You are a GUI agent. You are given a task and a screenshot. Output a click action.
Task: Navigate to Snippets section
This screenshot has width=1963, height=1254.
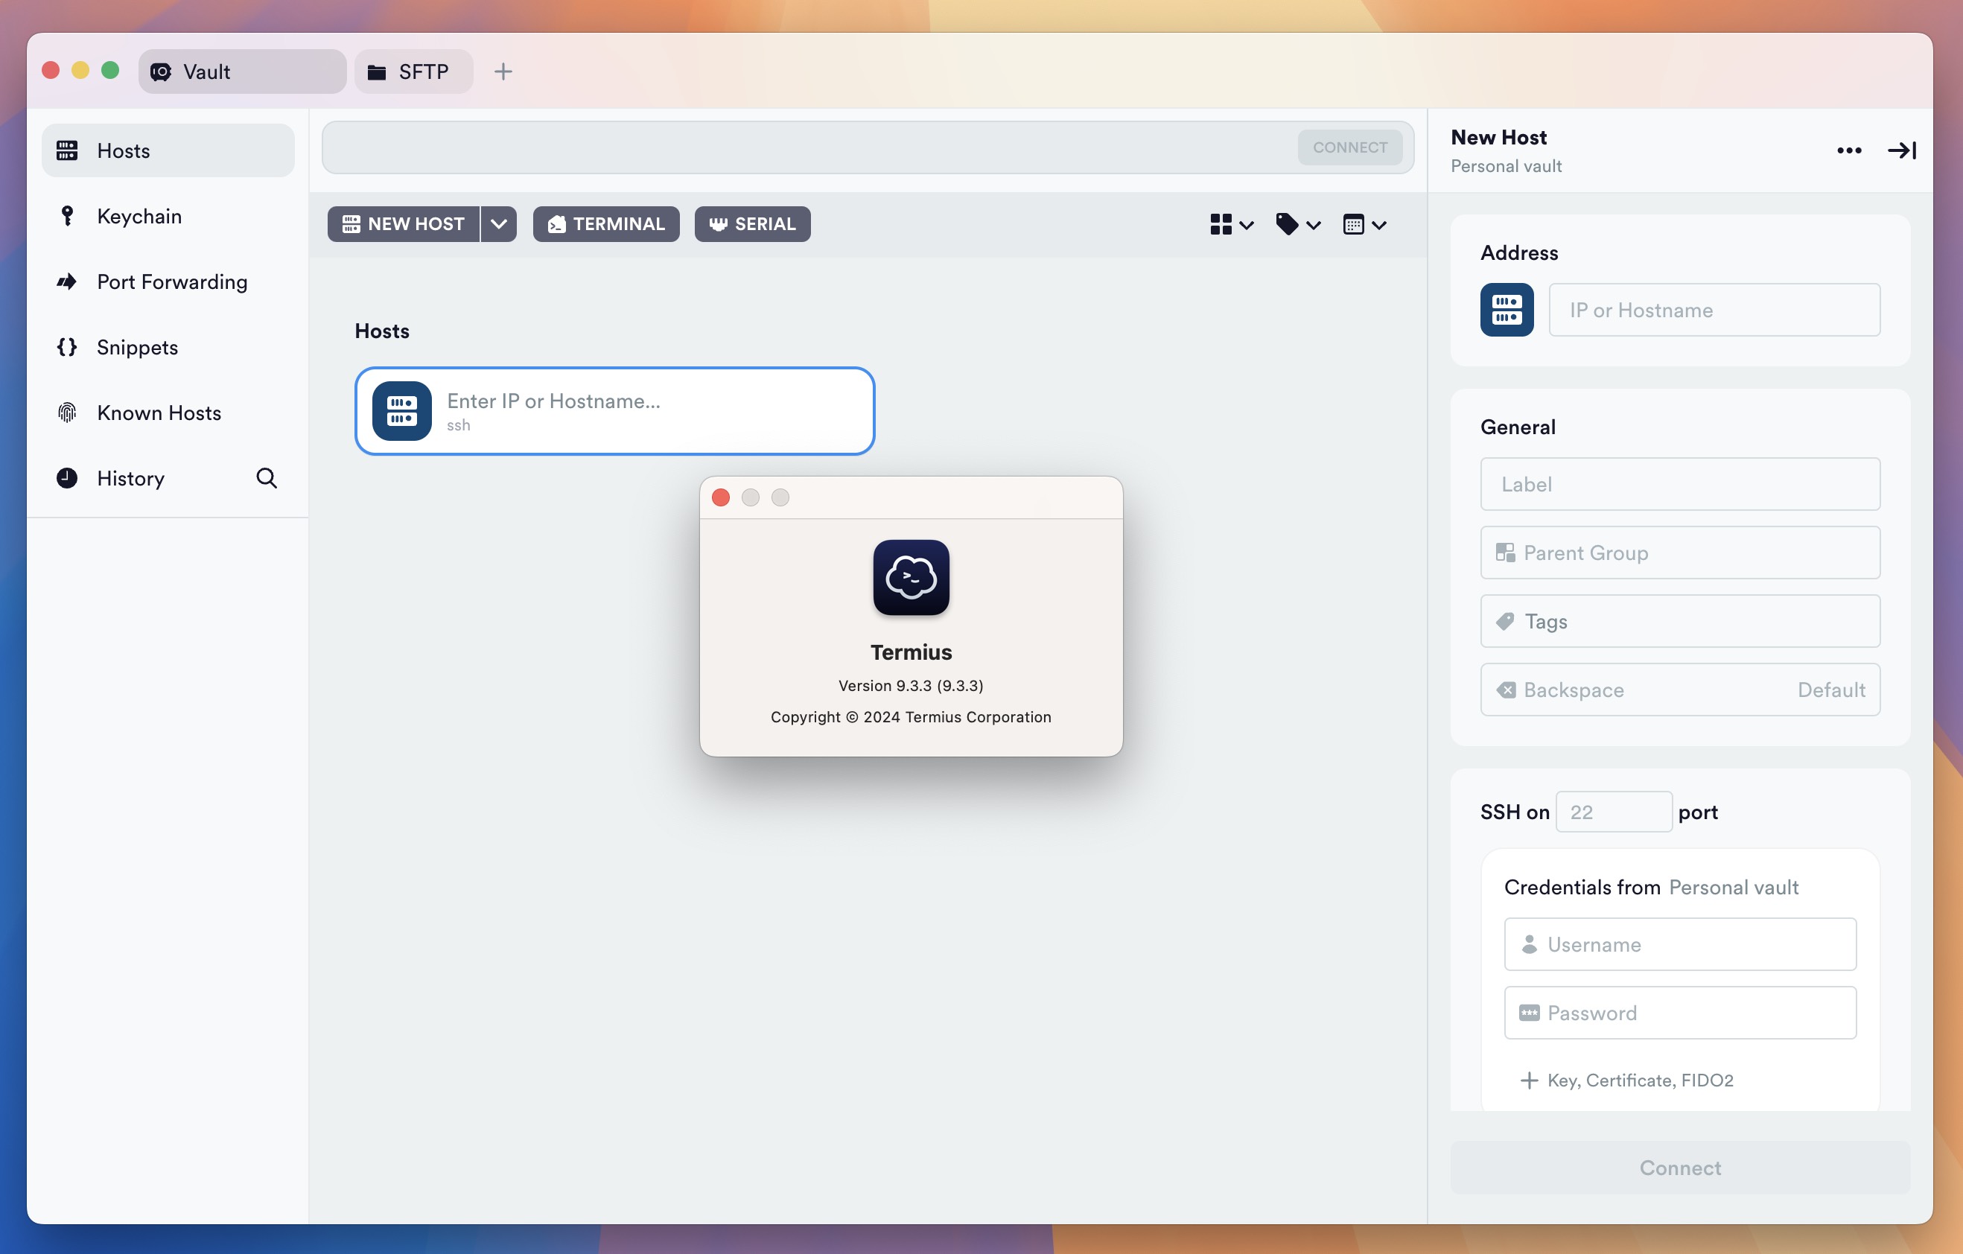click(x=136, y=346)
